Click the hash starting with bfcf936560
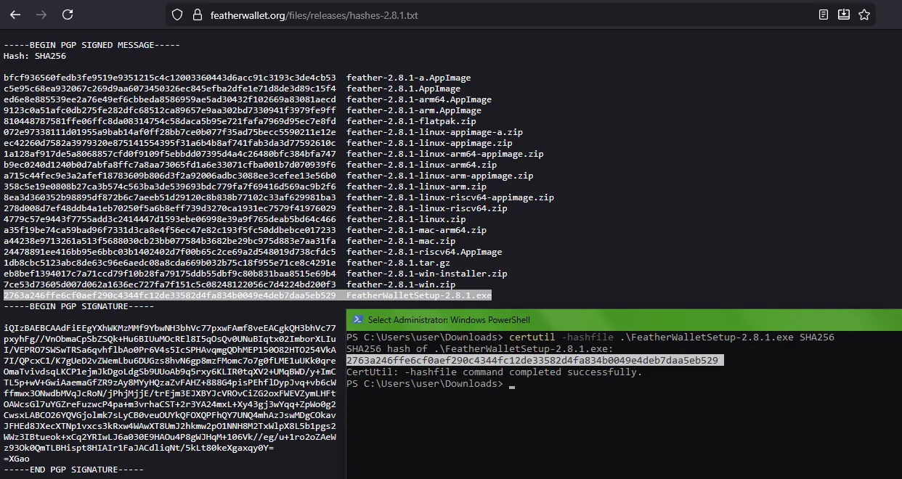Screen dimensions: 902x479 click(x=170, y=78)
